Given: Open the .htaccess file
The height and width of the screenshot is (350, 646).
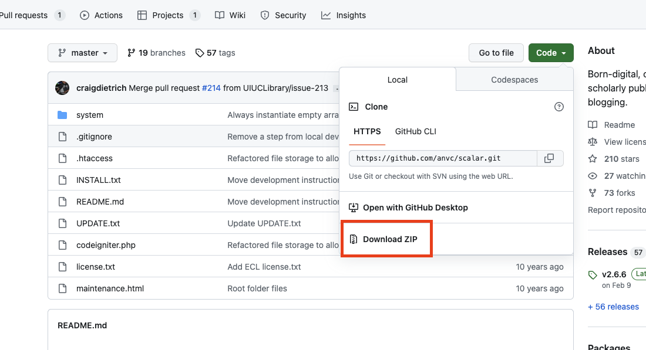Looking at the screenshot, I should 95,158.
